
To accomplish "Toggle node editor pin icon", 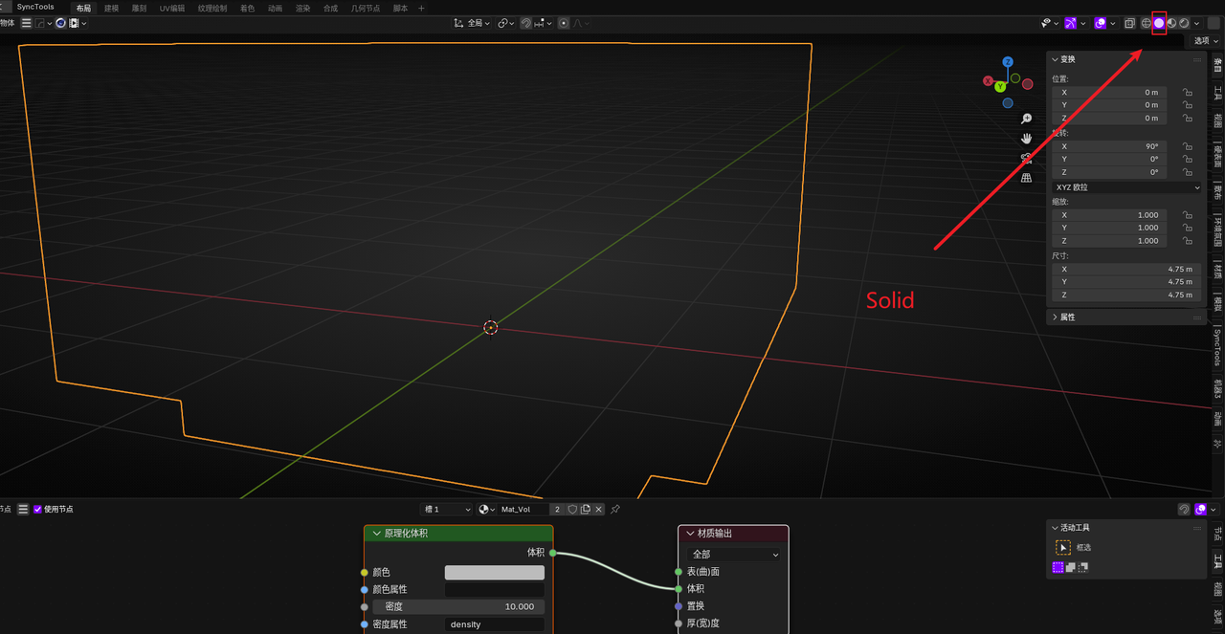I will point(615,510).
